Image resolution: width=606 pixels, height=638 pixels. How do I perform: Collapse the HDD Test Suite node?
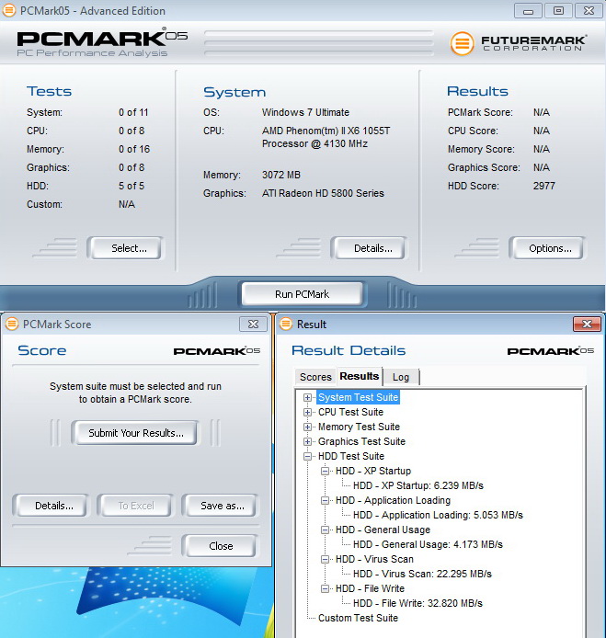pyautogui.click(x=308, y=456)
